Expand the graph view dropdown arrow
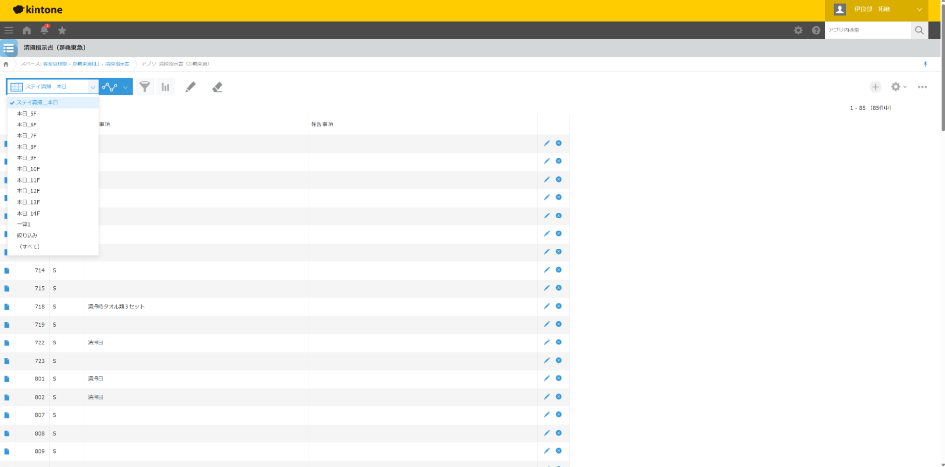Screen dimensions: 945x467 pyautogui.click(x=126, y=87)
